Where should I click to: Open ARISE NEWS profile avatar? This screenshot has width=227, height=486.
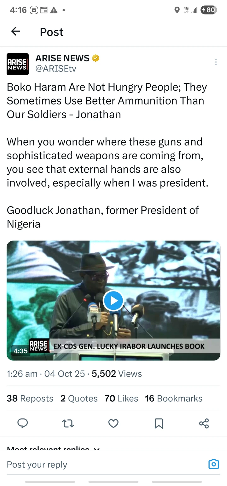(x=18, y=64)
